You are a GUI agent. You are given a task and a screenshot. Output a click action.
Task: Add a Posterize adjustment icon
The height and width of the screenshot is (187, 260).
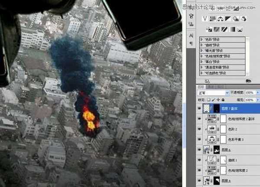[217, 29]
